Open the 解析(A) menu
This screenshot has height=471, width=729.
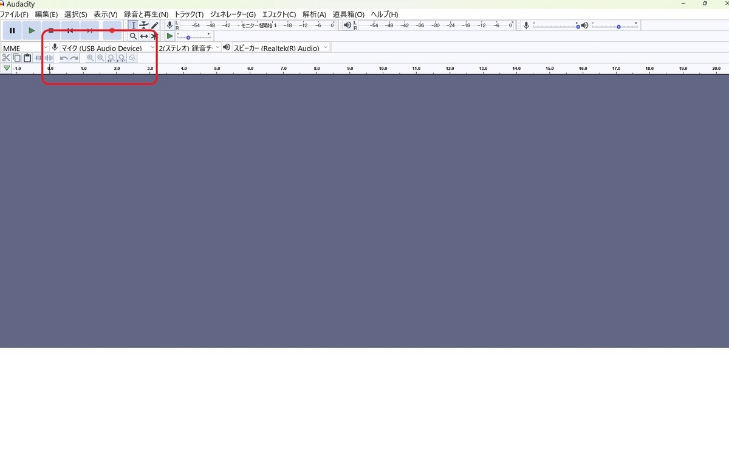[314, 15]
